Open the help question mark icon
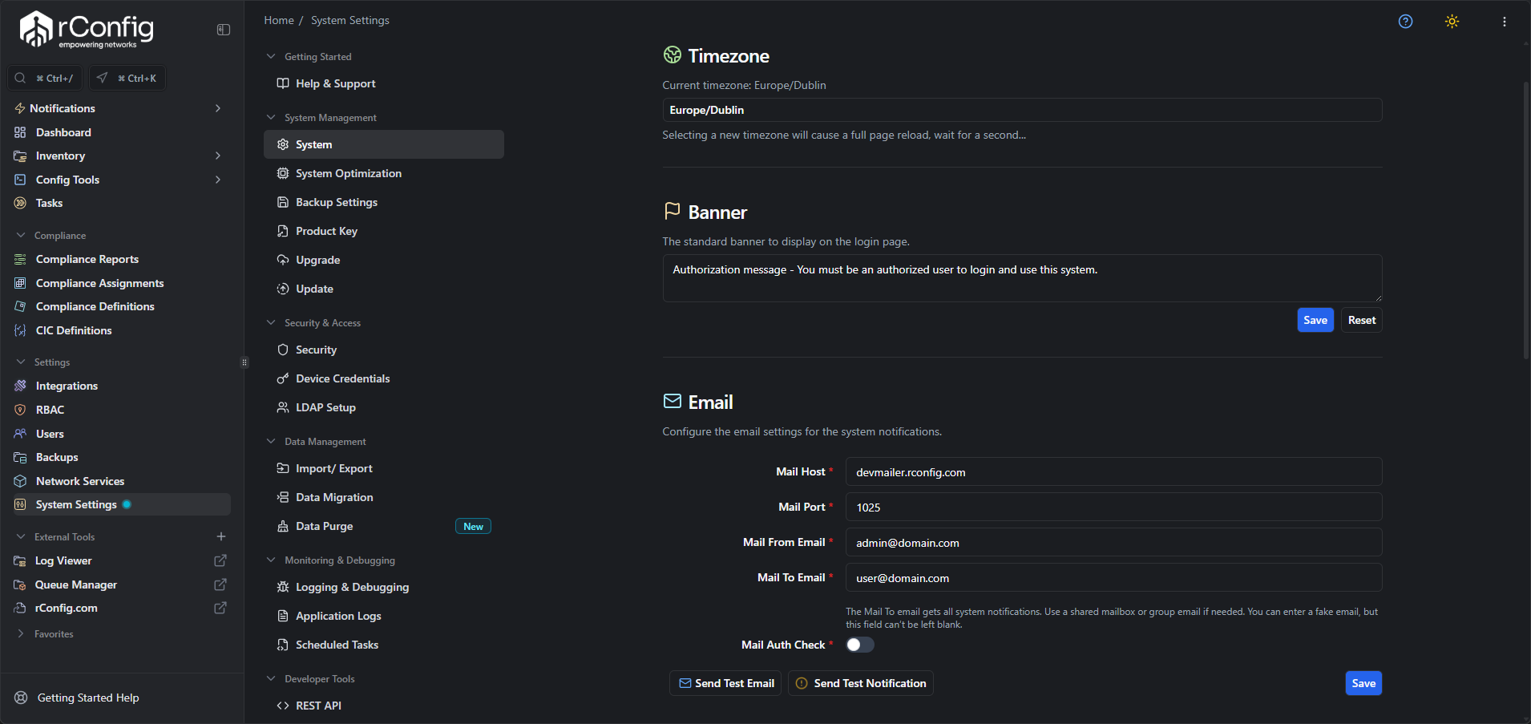The image size is (1531, 724). click(x=1405, y=22)
